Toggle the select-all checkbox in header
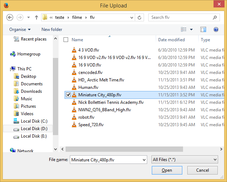This screenshot has width=227, height=182. point(66,39)
